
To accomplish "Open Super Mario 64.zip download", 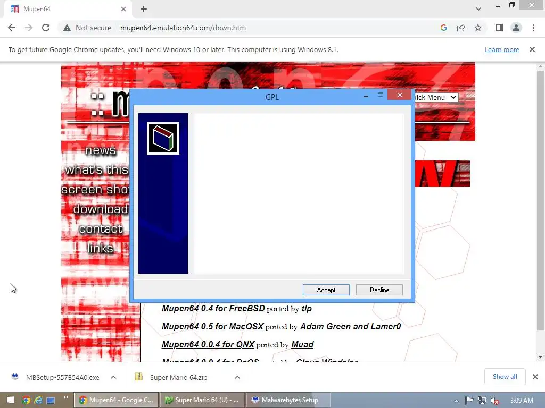I will click(178, 377).
